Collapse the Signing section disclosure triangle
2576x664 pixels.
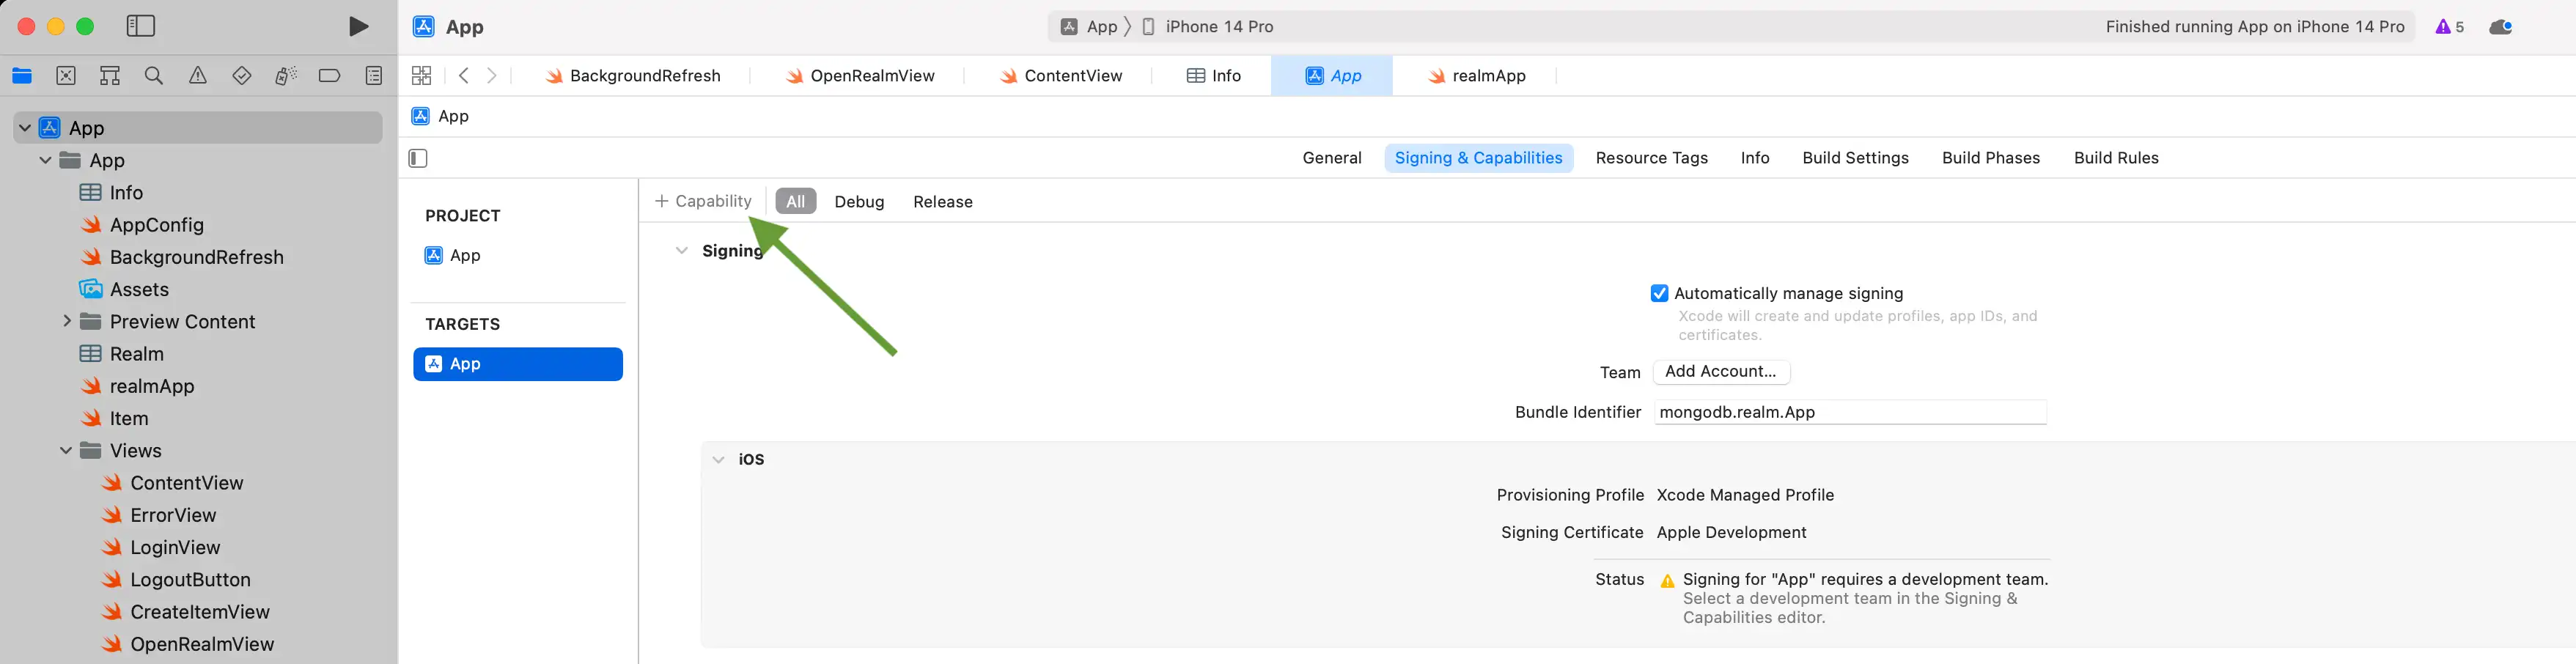pos(682,250)
